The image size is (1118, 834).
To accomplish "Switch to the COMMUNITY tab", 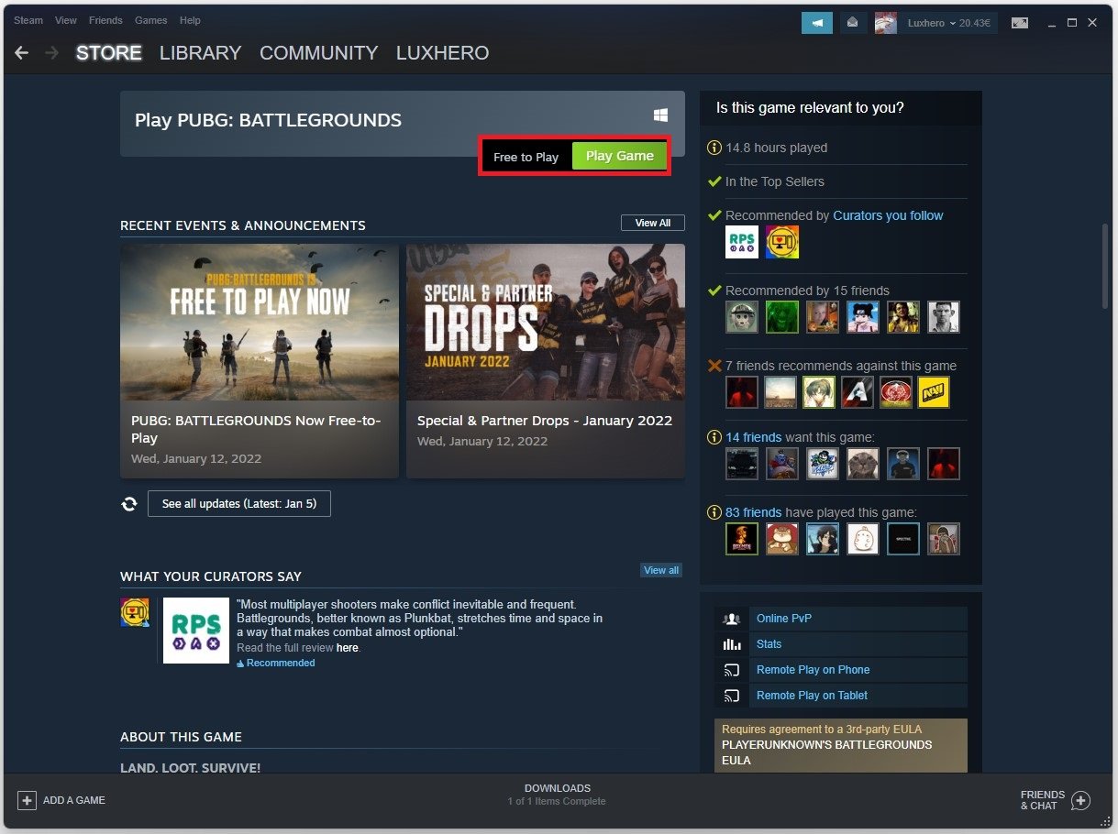I will (x=318, y=53).
